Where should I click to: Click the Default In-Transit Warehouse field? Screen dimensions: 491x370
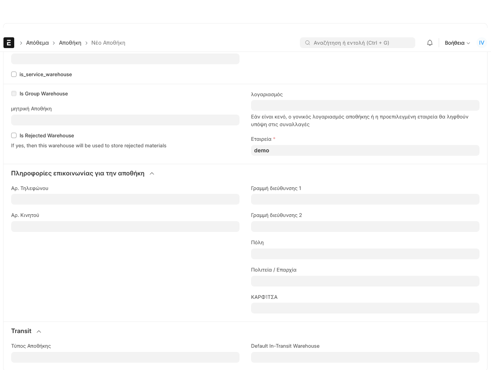[x=365, y=357]
